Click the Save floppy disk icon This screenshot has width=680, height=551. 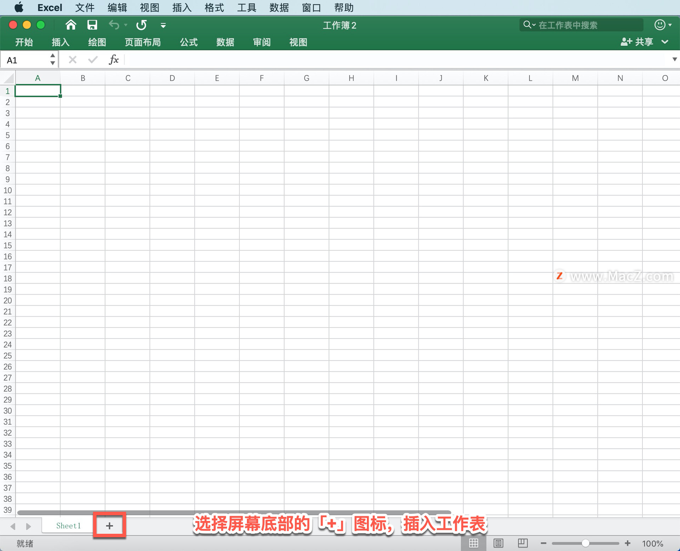[x=92, y=25]
